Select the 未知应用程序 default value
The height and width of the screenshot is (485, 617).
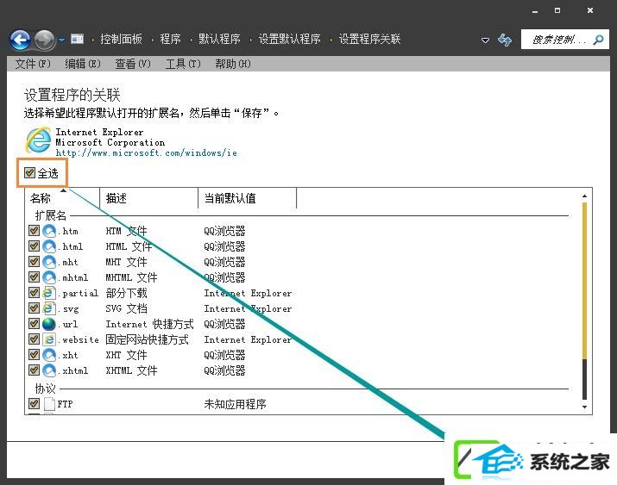click(x=235, y=404)
